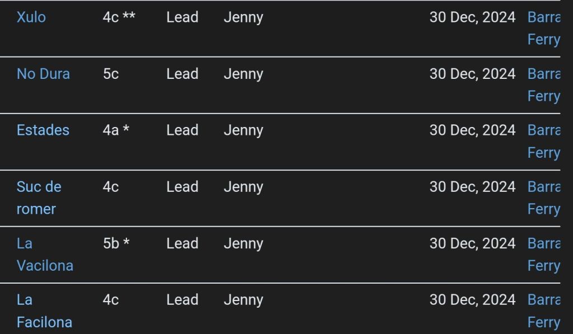Select the 4a * grade for Estades
This screenshot has width=573, height=334.
[x=116, y=130]
